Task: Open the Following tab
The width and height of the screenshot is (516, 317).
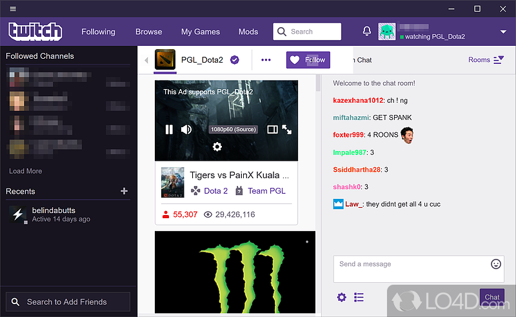Action: (99, 32)
